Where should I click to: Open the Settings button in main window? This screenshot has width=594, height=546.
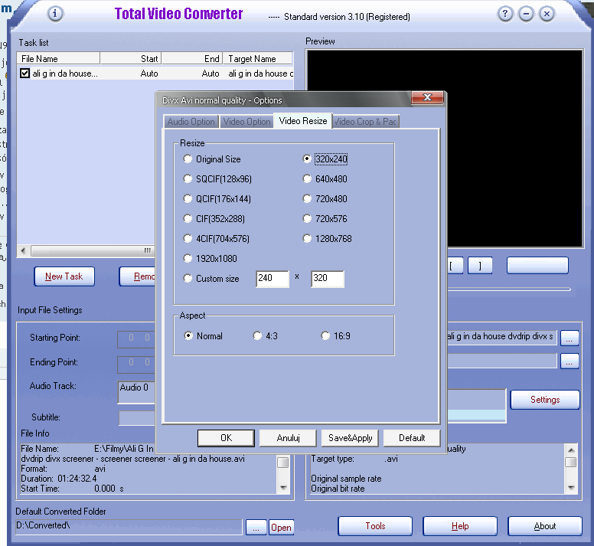click(544, 400)
